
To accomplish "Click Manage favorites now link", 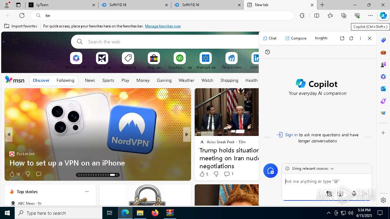I will click(x=163, y=26).
